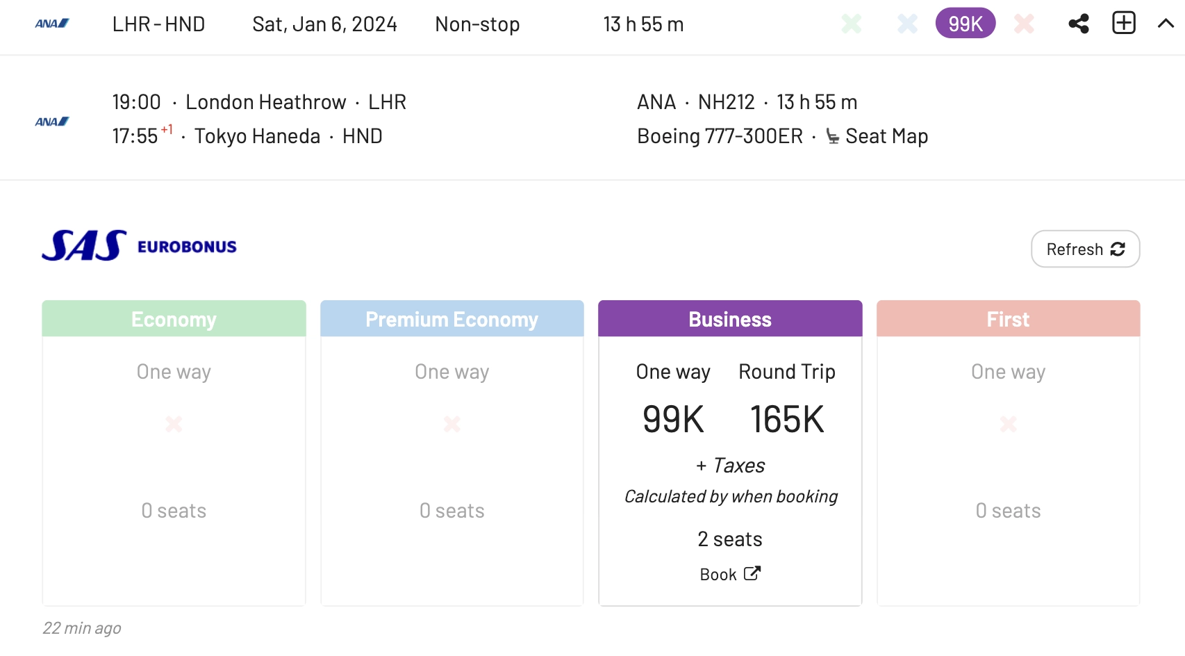Click the 19:00 departure time

[136, 102]
